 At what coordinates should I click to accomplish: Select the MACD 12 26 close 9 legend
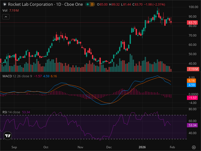pyautogui.click(x=17, y=76)
